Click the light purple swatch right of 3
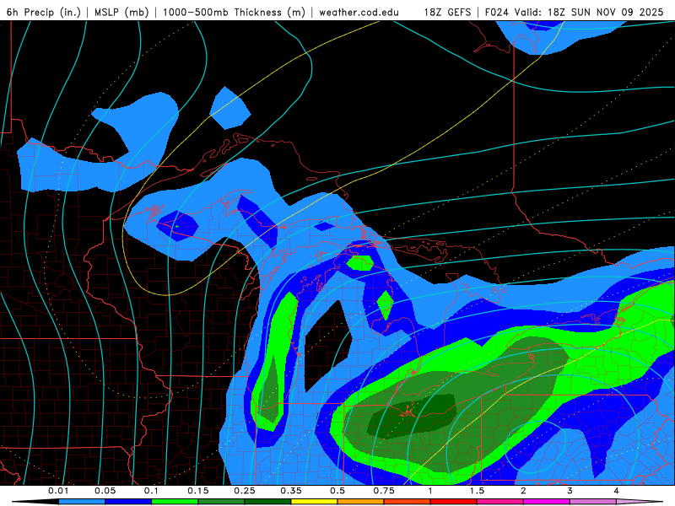The image size is (675, 506). (x=593, y=502)
